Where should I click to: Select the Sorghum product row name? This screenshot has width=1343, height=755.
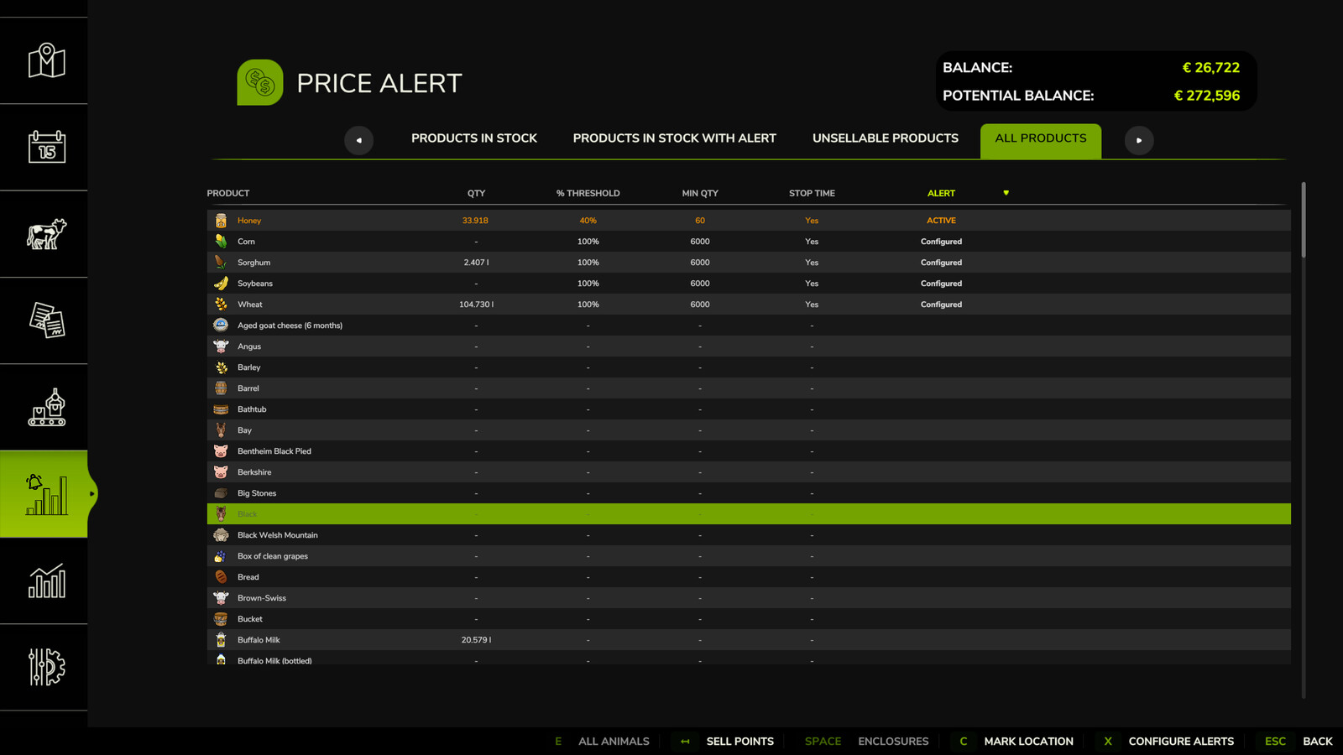[x=253, y=263]
